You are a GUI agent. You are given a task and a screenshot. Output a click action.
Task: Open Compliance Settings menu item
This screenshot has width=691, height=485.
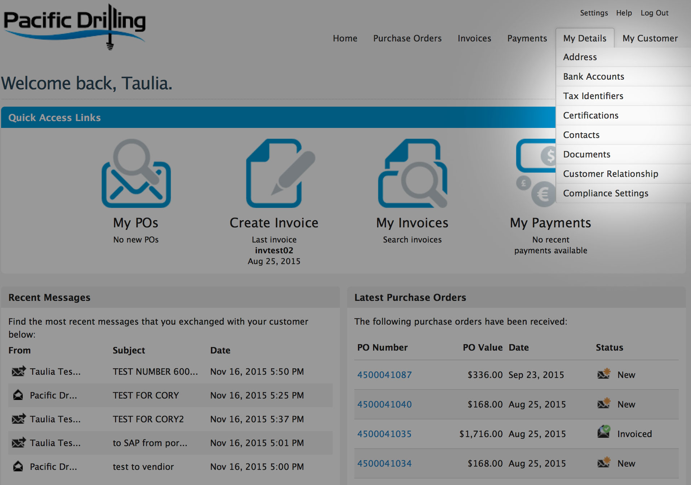pyautogui.click(x=623, y=193)
